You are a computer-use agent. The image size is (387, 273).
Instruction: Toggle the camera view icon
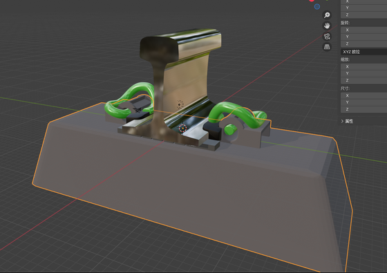pyautogui.click(x=327, y=36)
